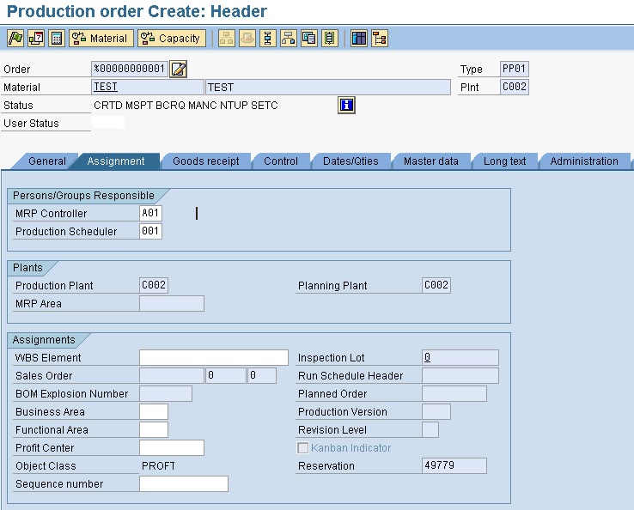Switch to the Control tab
Image resolution: width=634 pixels, height=510 pixels.
(x=281, y=161)
